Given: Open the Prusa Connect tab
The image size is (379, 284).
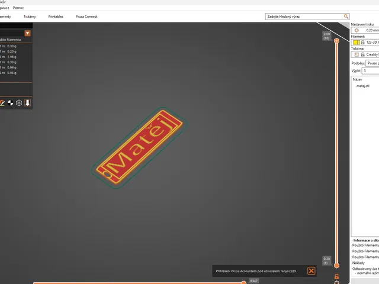Looking at the screenshot, I should [86, 17].
